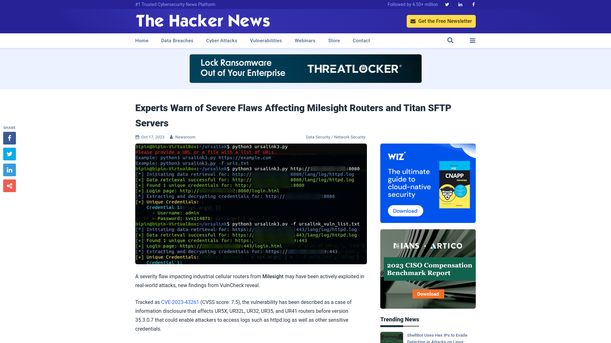Click the Vulnerabilities menu tab
Viewport: 611px width, 343px height.
(266, 41)
